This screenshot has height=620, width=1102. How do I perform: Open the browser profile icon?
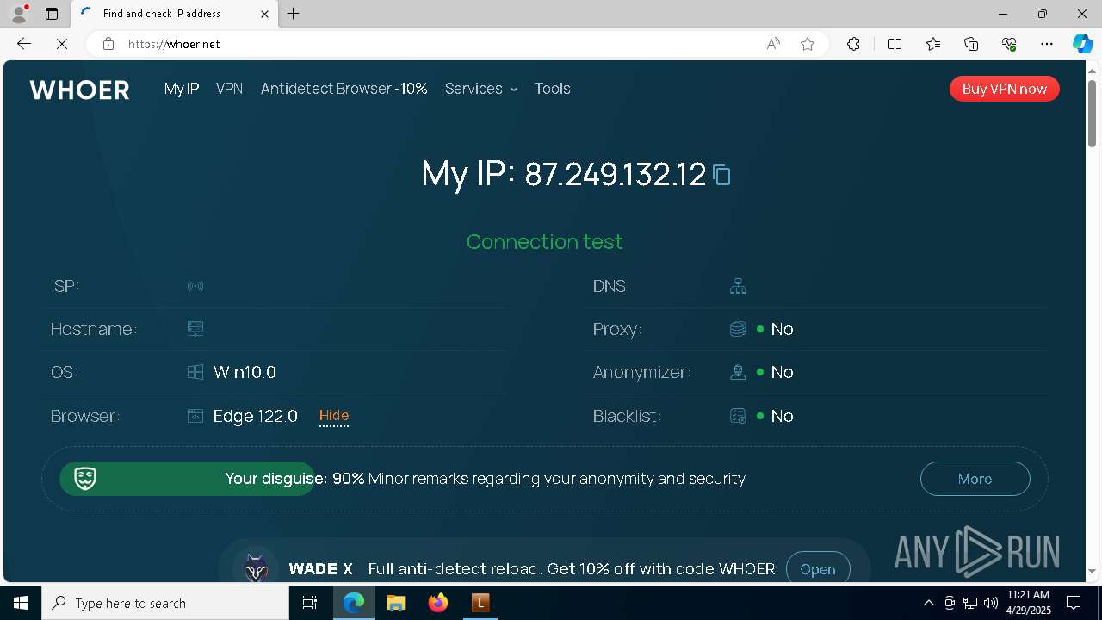pyautogui.click(x=19, y=14)
